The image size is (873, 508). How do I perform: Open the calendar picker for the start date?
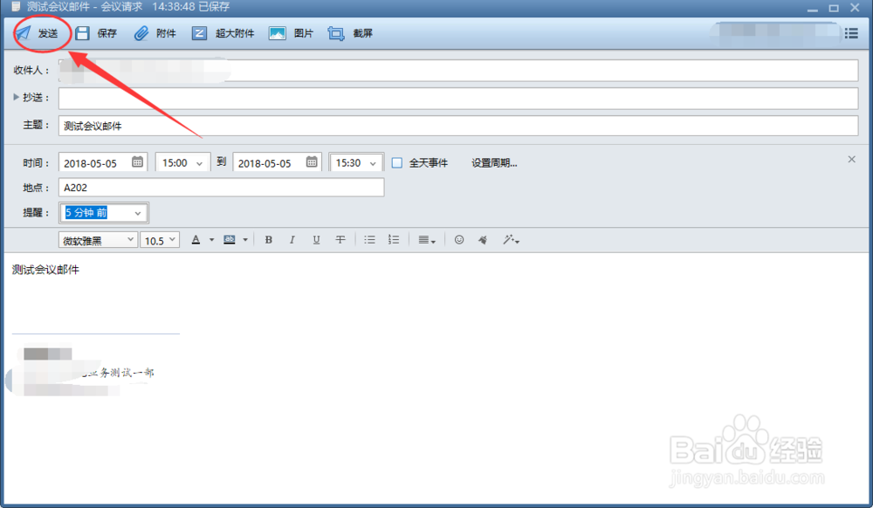pyautogui.click(x=137, y=161)
